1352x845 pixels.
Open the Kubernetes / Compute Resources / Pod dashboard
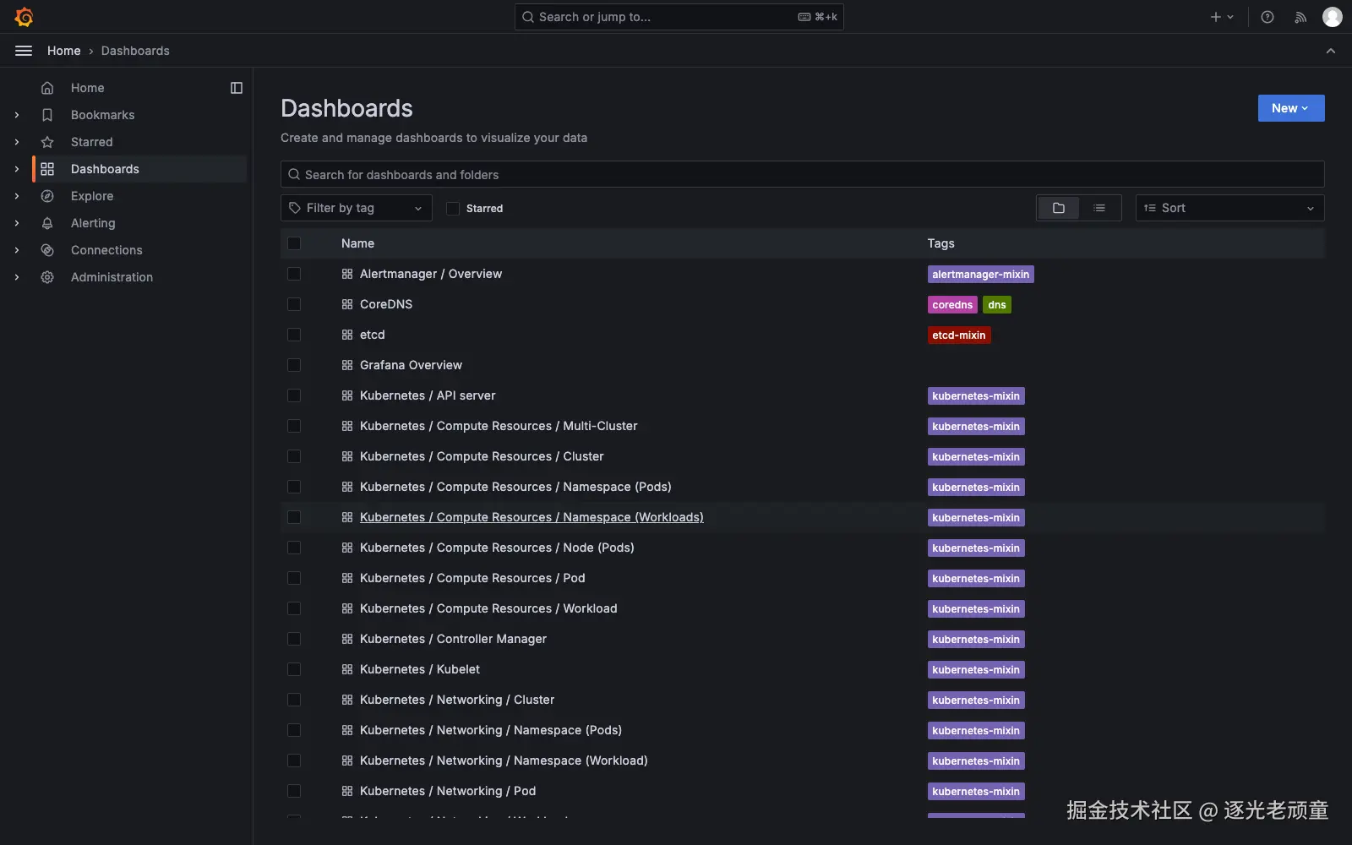(x=472, y=578)
